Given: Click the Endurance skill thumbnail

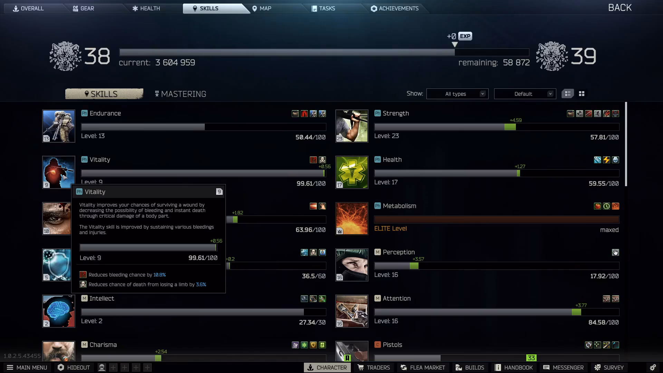Looking at the screenshot, I should [59, 126].
